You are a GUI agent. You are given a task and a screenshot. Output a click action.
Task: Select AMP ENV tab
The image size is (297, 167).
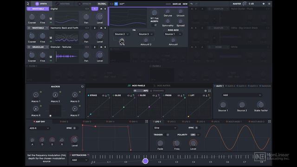coord(39,122)
